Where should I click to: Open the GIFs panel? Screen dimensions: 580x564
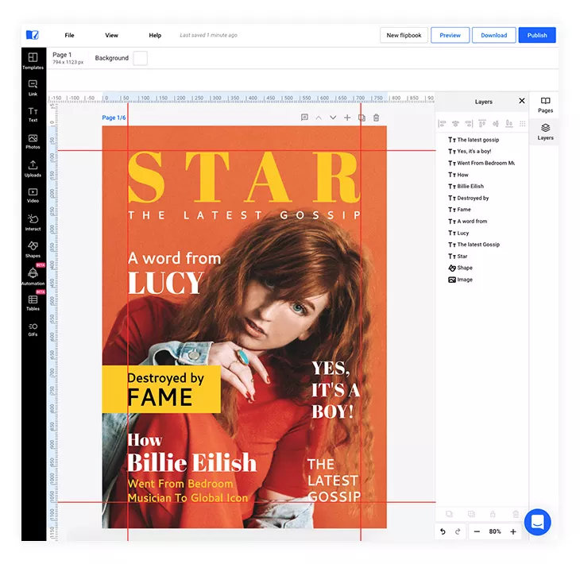[x=33, y=330]
